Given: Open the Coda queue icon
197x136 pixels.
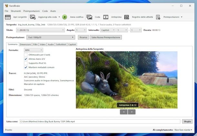Looking at the screenshot, I should [89, 17].
